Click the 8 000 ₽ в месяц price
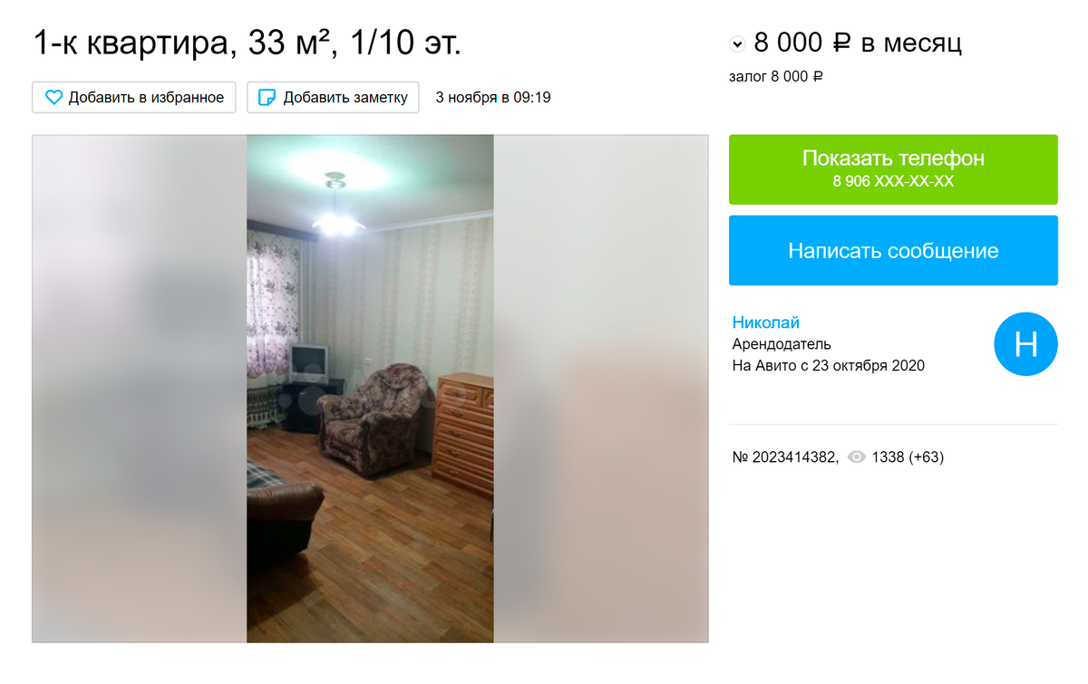 click(858, 43)
